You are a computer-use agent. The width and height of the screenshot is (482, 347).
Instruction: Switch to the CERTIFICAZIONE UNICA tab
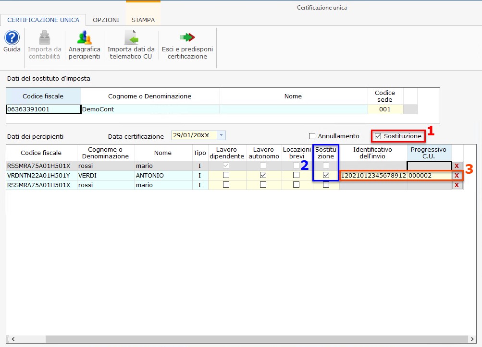(x=43, y=20)
